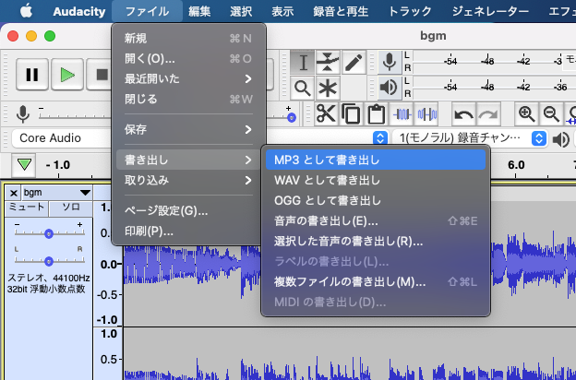This screenshot has width=576, height=380.
Task: Choose 新規 from the file menu
Action: point(188,38)
